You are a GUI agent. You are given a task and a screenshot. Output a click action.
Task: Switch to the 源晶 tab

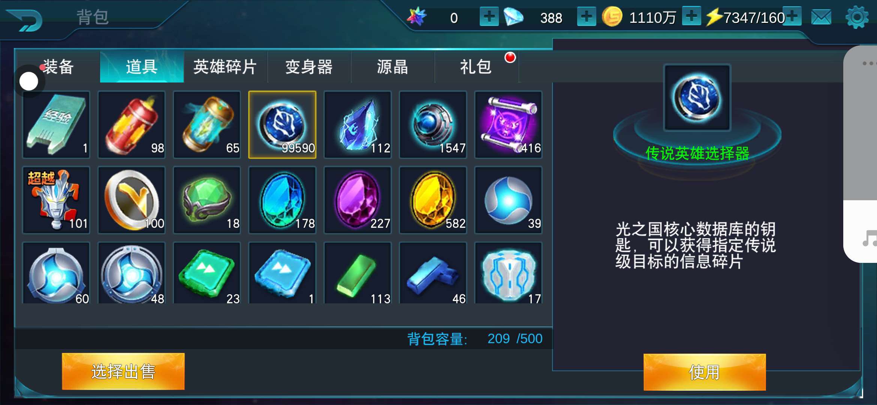(392, 67)
